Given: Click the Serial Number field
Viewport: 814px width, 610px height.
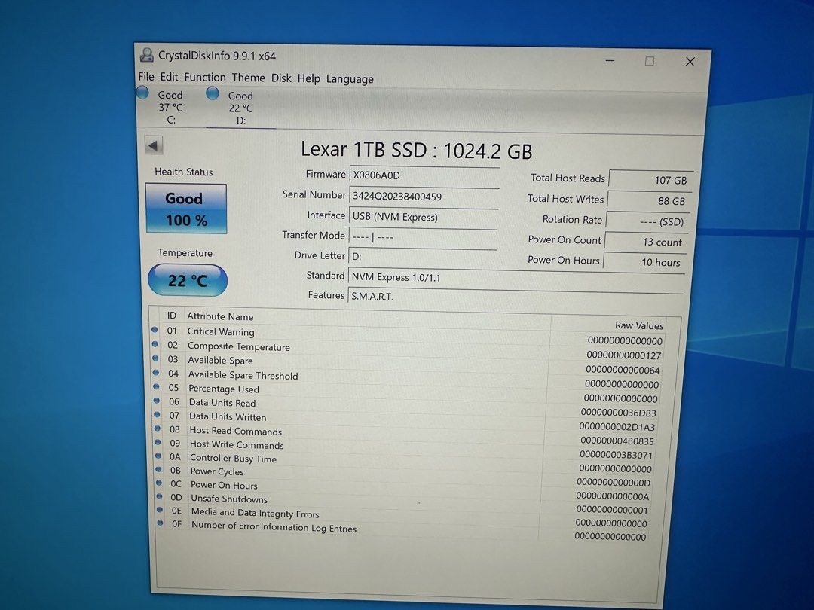Looking at the screenshot, I should pyautogui.click(x=424, y=197).
